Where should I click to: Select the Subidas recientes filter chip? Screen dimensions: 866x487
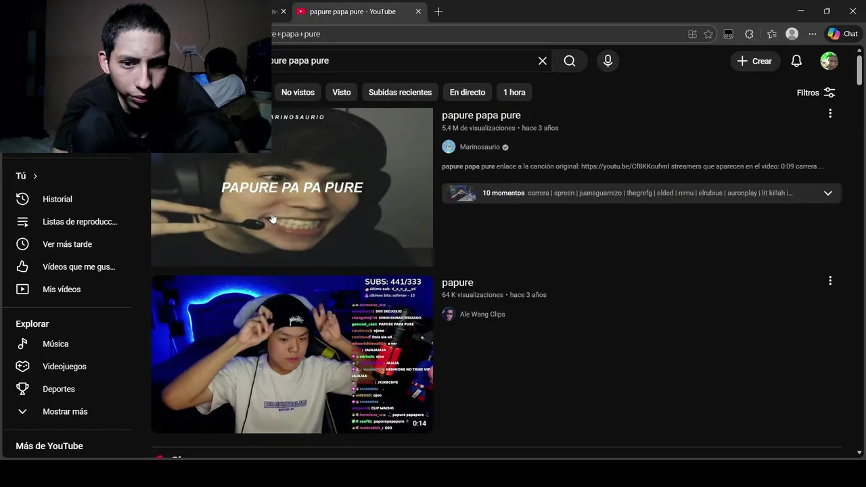point(400,92)
